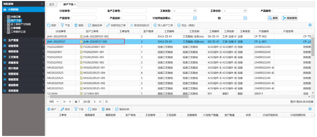Viewport: 317px width, 137px height.
Task: Click the lower toolbar 下发 dispatch button
Action: coord(79,109)
